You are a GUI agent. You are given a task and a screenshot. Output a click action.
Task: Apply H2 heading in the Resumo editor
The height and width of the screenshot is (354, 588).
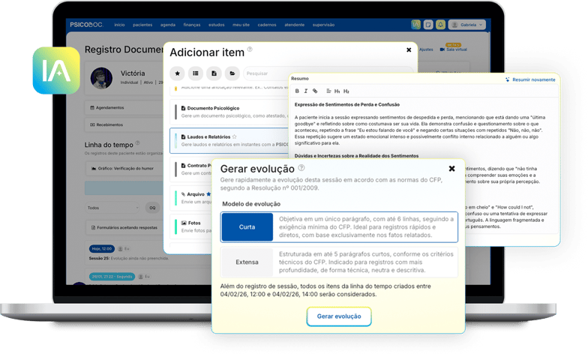click(x=346, y=91)
